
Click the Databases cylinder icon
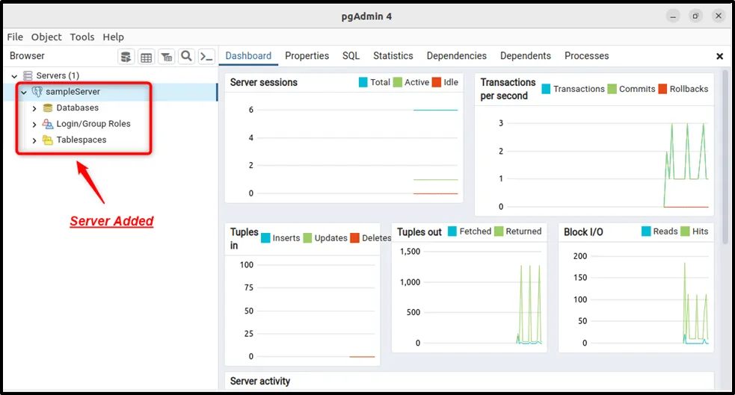tap(48, 108)
